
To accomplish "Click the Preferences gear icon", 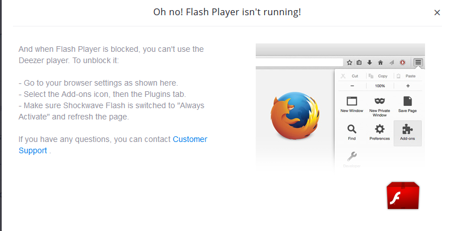I will [x=380, y=129].
